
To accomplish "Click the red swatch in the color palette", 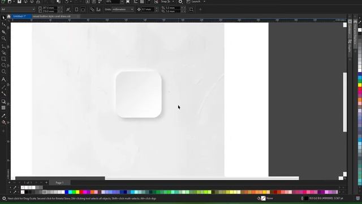I will (81, 192).
